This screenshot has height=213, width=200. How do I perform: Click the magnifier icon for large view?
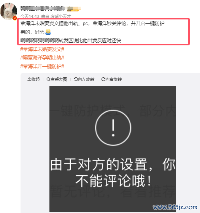pos(48,79)
